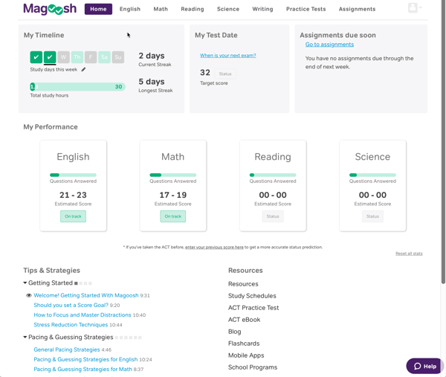Click Science Questions Answered progress bar
The height and width of the screenshot is (377, 446).
point(372,175)
